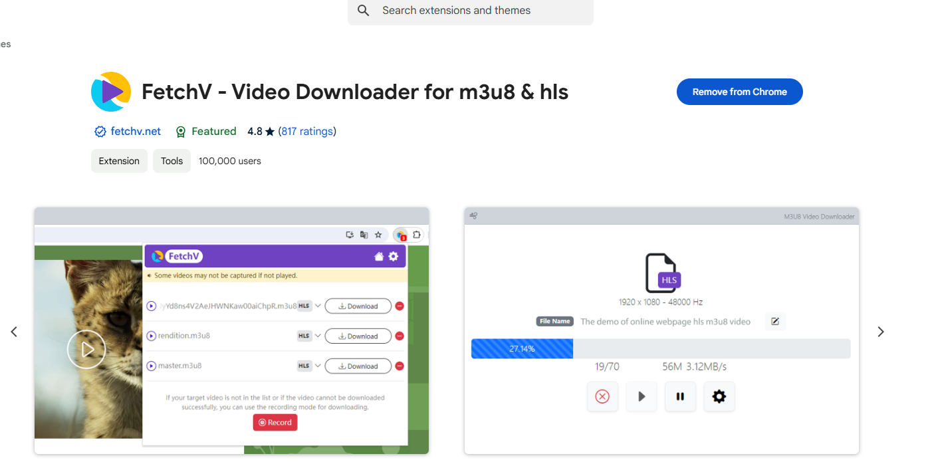Click the "Some videos may not be captured" notice text
This screenshot has width=932, height=464.
pos(226,275)
